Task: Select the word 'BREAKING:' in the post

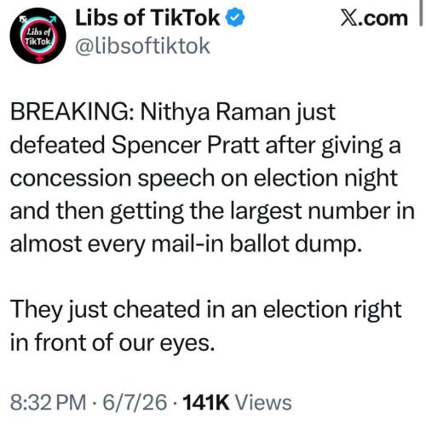Action: coord(72,112)
